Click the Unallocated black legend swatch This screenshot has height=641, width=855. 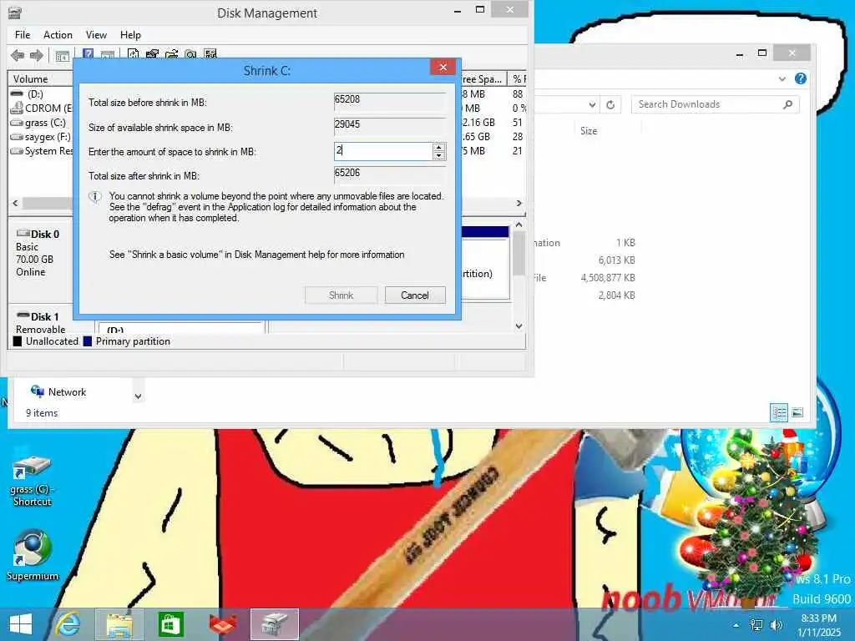pos(18,341)
